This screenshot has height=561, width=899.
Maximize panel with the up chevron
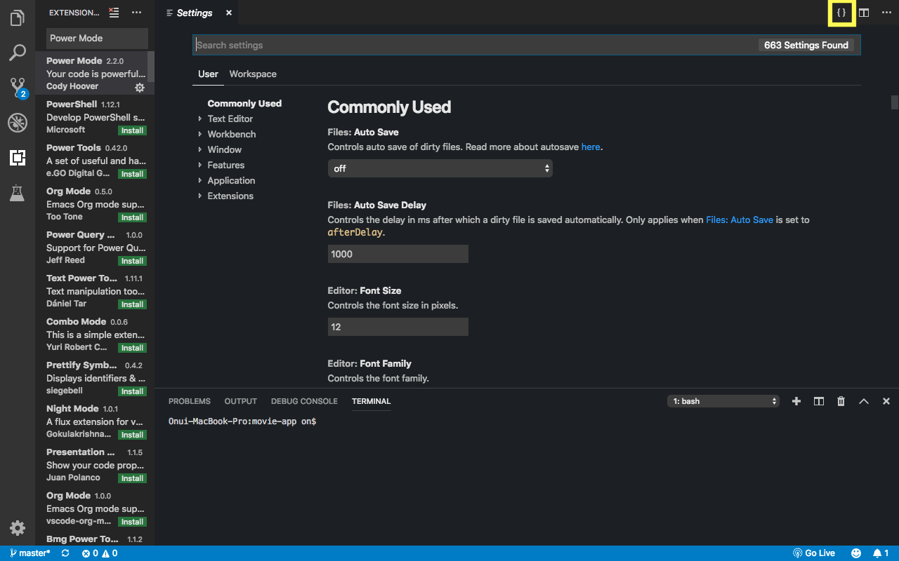[864, 401]
